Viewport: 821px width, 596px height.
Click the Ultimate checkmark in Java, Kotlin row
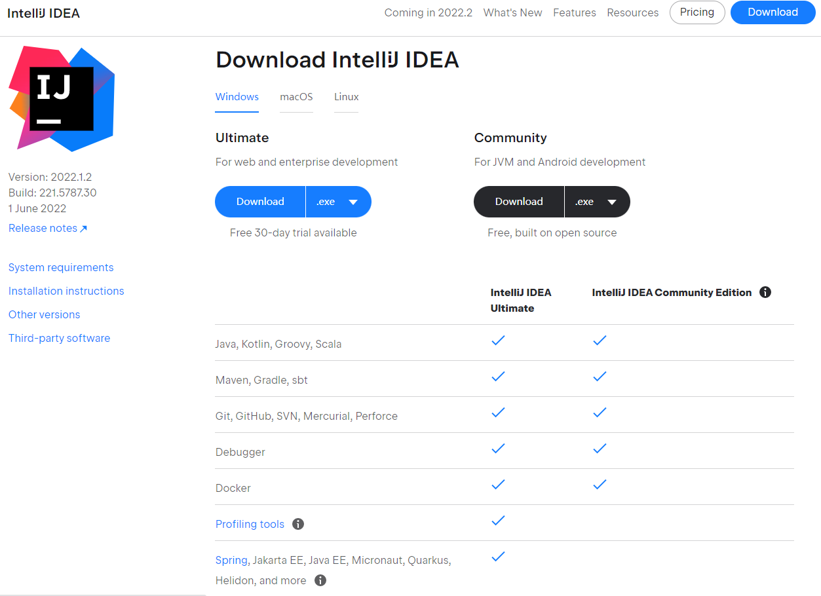tap(499, 341)
